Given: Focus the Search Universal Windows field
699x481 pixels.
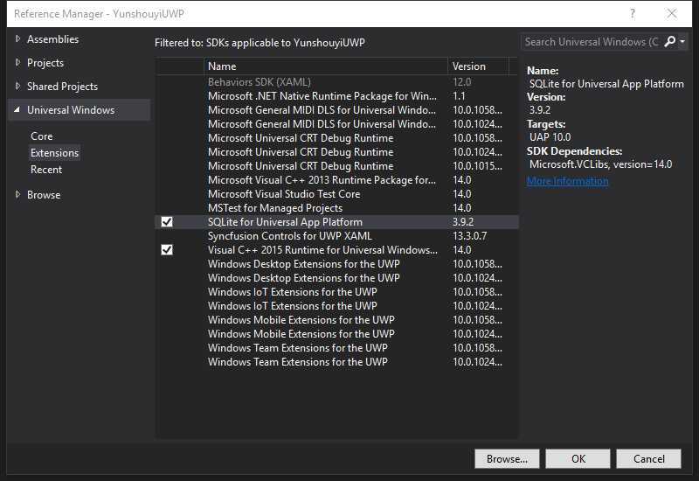Looking at the screenshot, I should tap(592, 42).
